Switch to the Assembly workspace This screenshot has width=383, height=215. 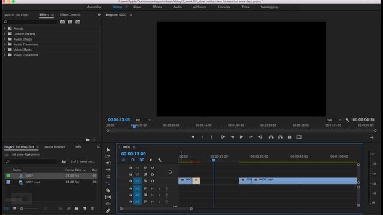(x=94, y=7)
